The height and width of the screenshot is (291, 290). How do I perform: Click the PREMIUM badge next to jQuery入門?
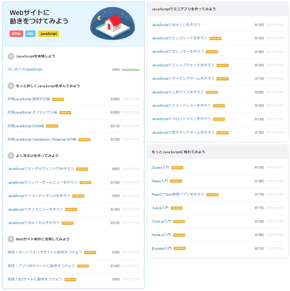(177, 168)
